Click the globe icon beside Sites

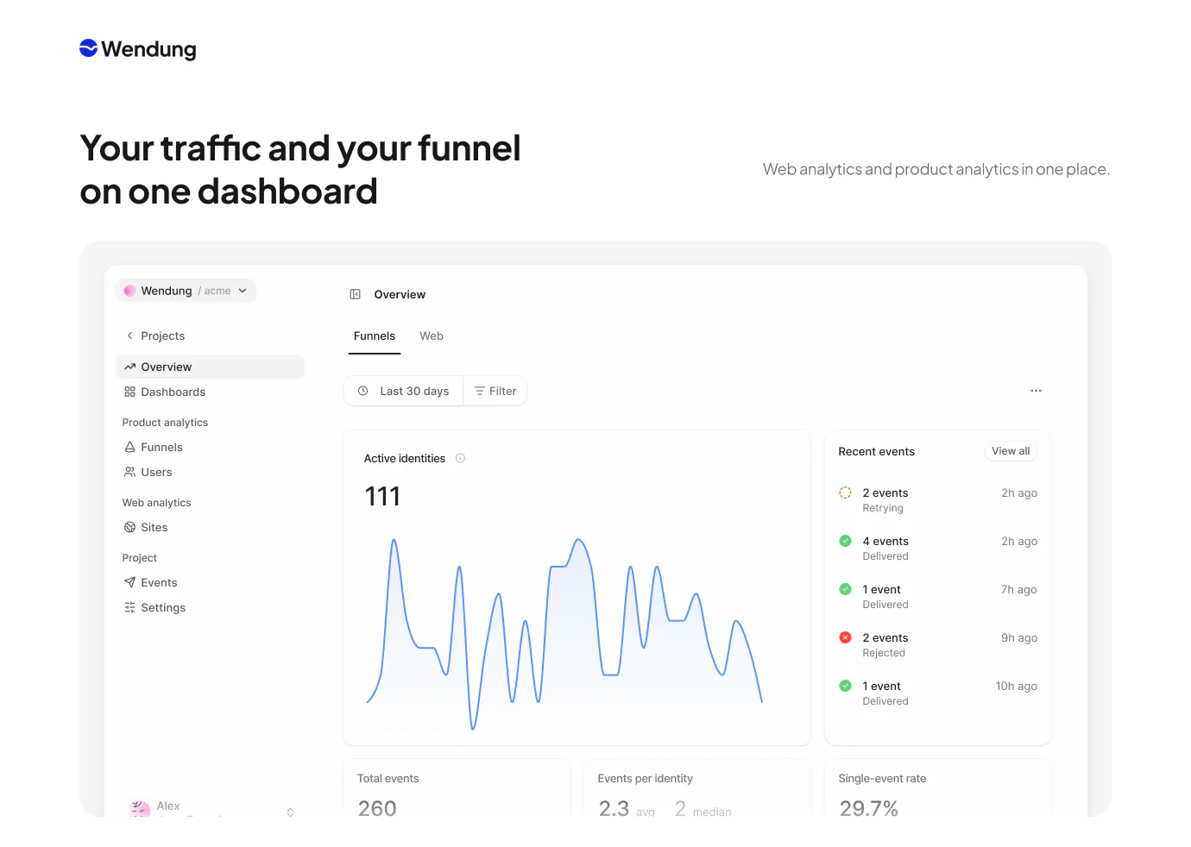(129, 527)
